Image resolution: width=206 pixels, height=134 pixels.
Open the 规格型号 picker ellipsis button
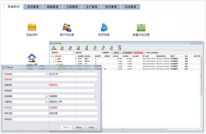point(96,90)
